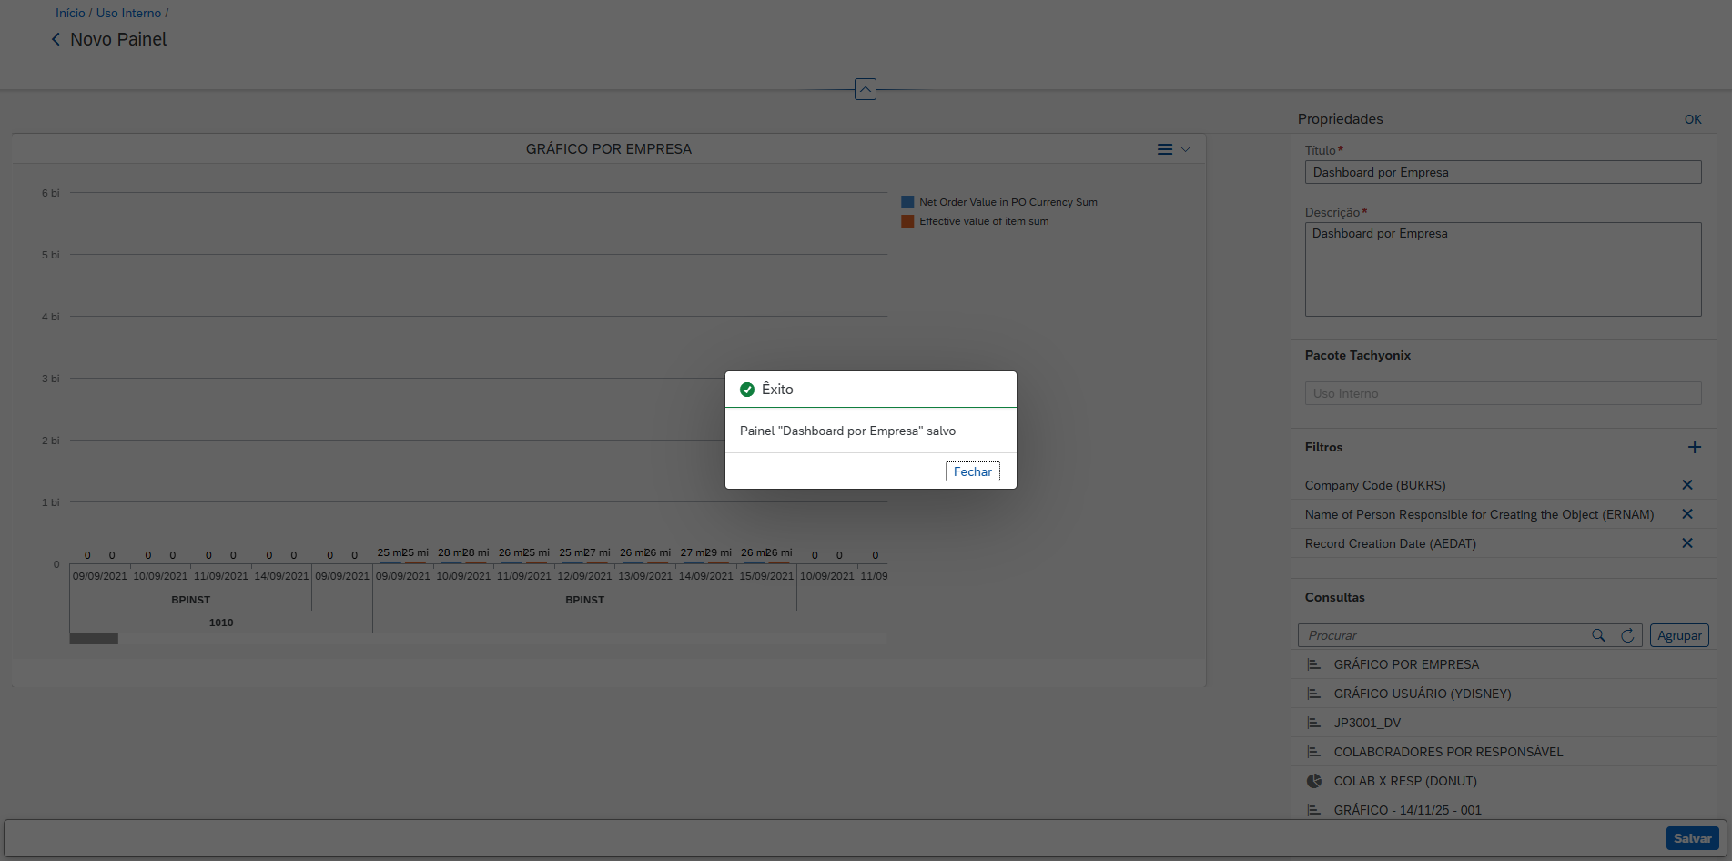This screenshot has width=1732, height=861.
Task: Expand the chart menu dropdown arrow
Action: click(x=1185, y=149)
